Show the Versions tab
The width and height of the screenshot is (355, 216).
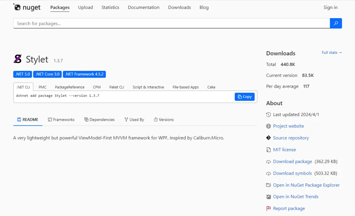tap(164, 119)
